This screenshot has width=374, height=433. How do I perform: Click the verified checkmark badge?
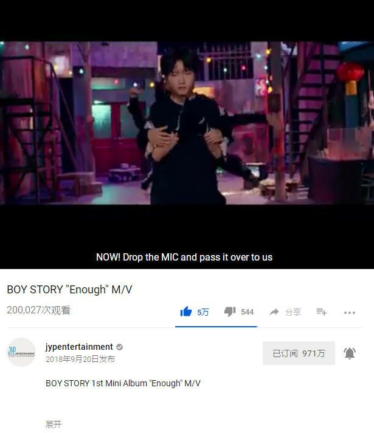click(120, 347)
